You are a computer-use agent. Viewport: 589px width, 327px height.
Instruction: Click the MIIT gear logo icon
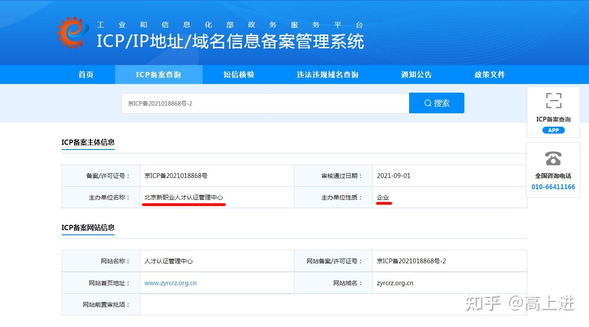[72, 32]
